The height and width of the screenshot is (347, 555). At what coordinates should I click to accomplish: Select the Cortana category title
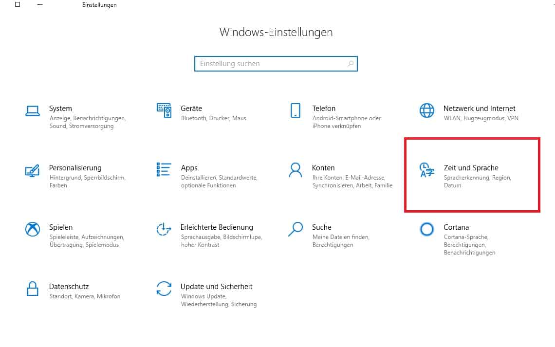click(x=456, y=227)
